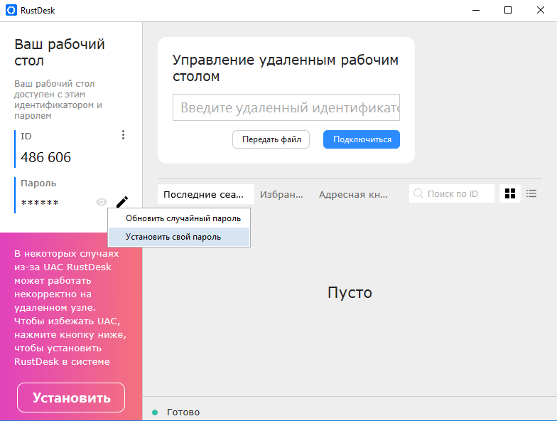This screenshot has width=557, height=421.
Task: Choose "Установить свой пароль" menu entry
Action: pyautogui.click(x=179, y=237)
